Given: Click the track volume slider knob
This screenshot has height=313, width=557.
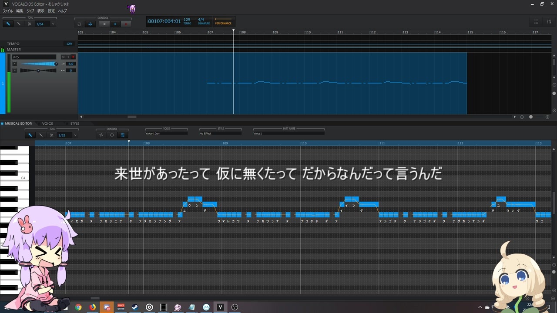Looking at the screenshot, I should coord(56,64).
